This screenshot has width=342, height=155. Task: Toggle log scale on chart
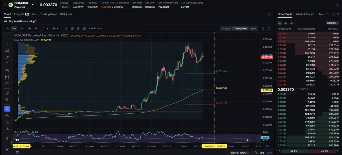pos(262,153)
